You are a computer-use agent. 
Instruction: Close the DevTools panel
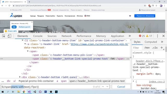click(164, 36)
